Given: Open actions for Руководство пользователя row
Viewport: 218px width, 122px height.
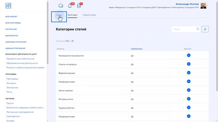Looking at the screenshot, I should (x=189, y=55).
